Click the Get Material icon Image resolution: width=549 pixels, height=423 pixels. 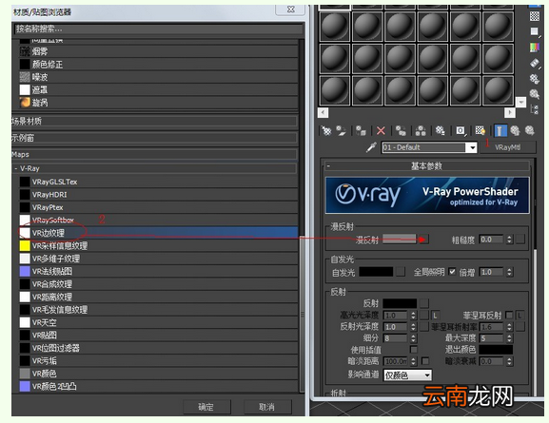pyautogui.click(x=326, y=131)
